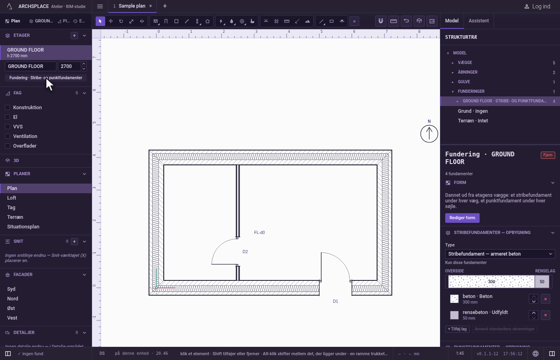The width and height of the screenshot is (560, 360).
Task: Select the rectangle drawing tool
Action: tap(332, 21)
